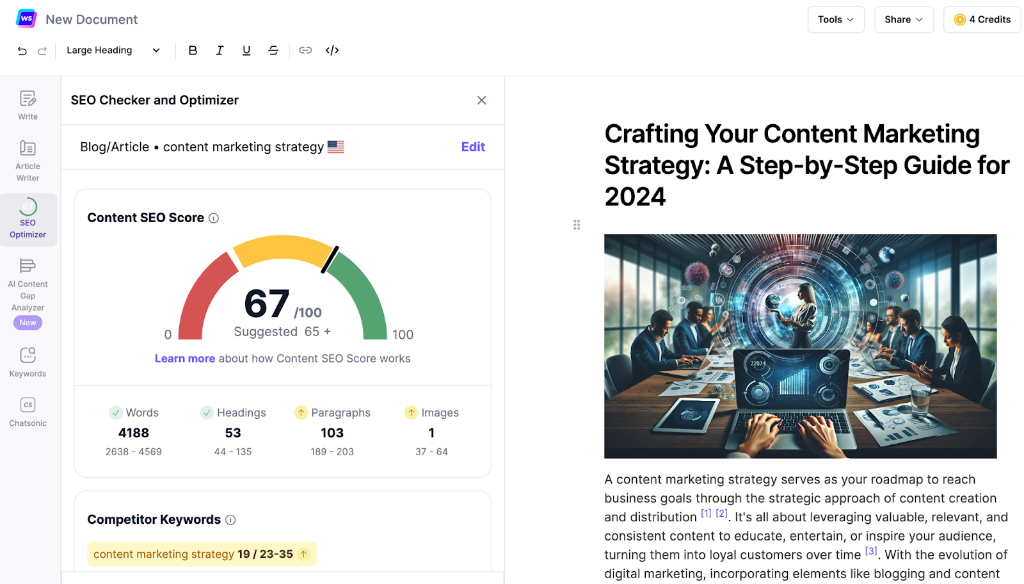
Task: Expand the Tools menu
Action: [x=836, y=19]
